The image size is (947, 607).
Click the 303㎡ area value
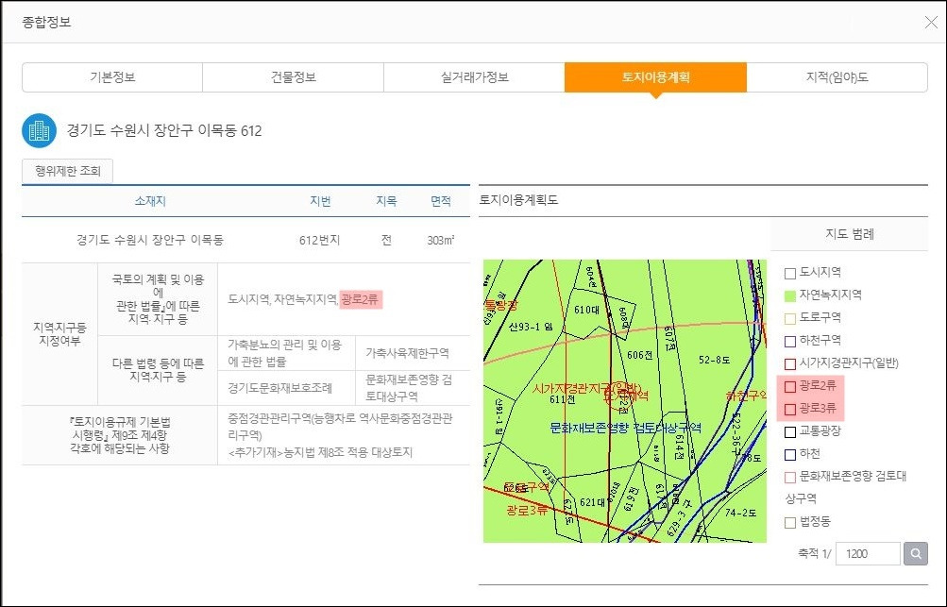tap(441, 241)
